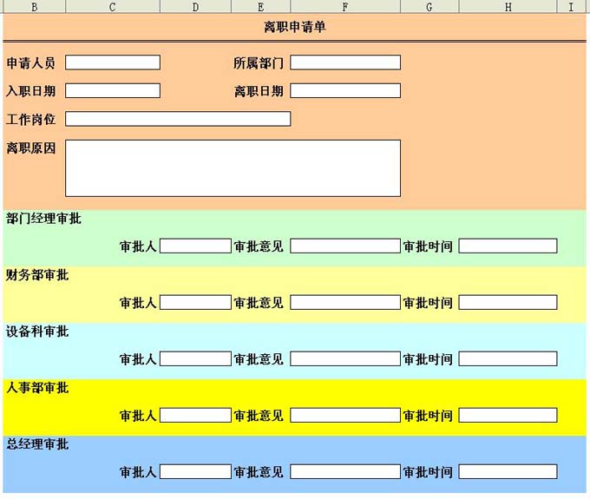Click the 所属部门 input field
The width and height of the screenshot is (590, 499).
[x=345, y=62]
